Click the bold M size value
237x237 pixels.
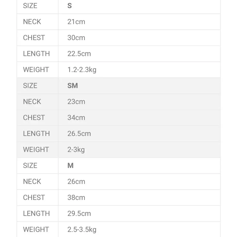point(70,165)
